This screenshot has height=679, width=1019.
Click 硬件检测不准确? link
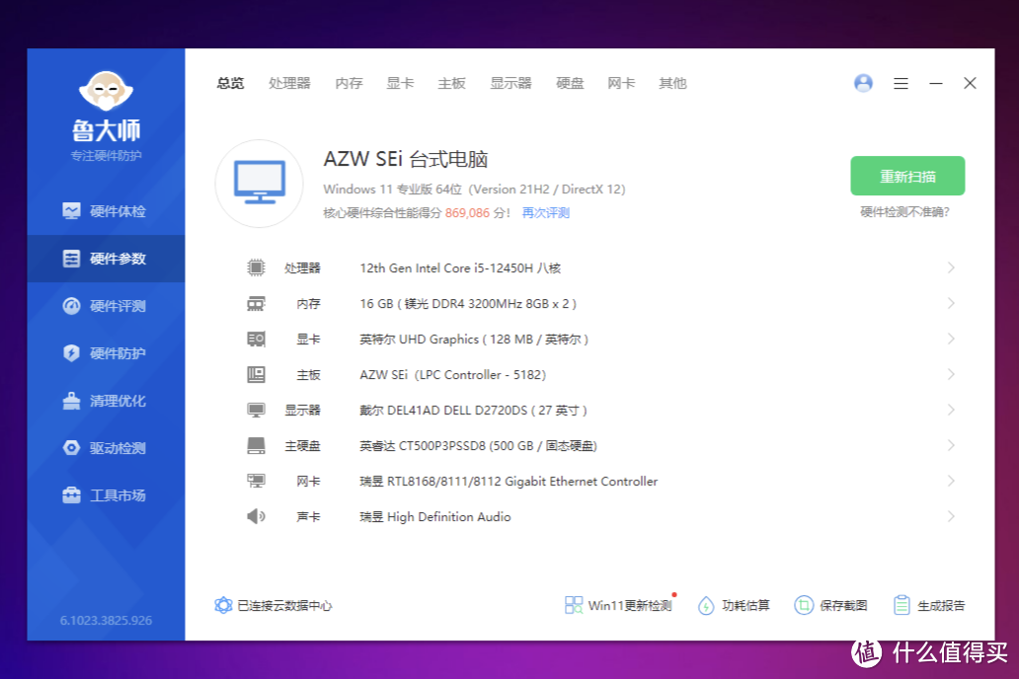click(x=904, y=212)
